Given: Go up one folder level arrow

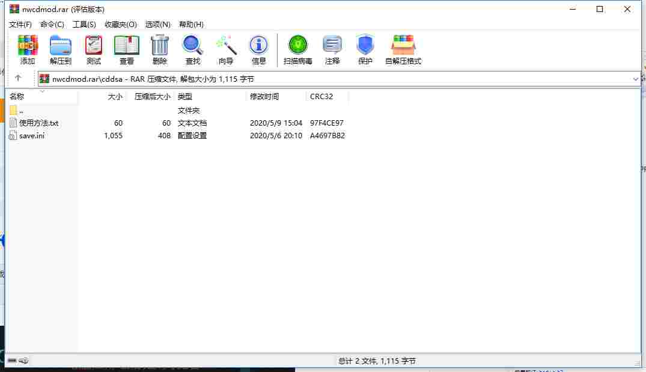Looking at the screenshot, I should tap(17, 78).
